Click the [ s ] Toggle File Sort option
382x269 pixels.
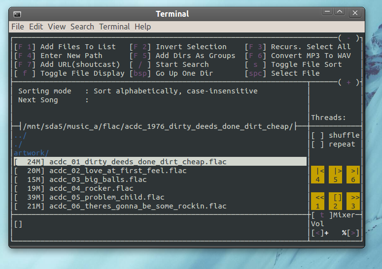293,64
